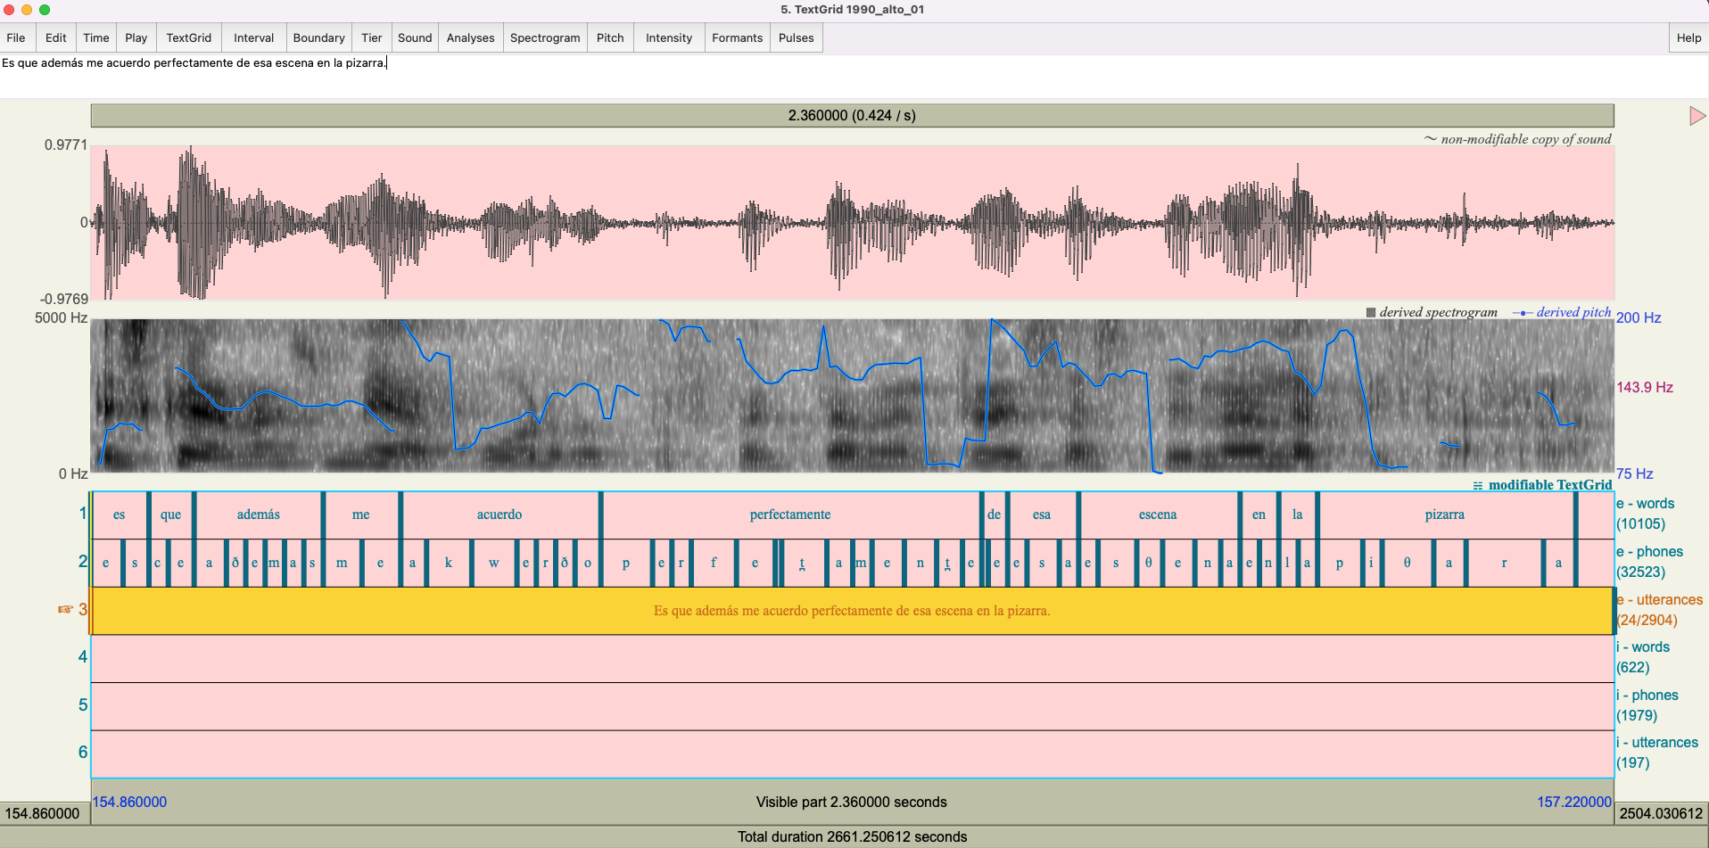
Task: Play the total duration bar
Action: pos(852,836)
